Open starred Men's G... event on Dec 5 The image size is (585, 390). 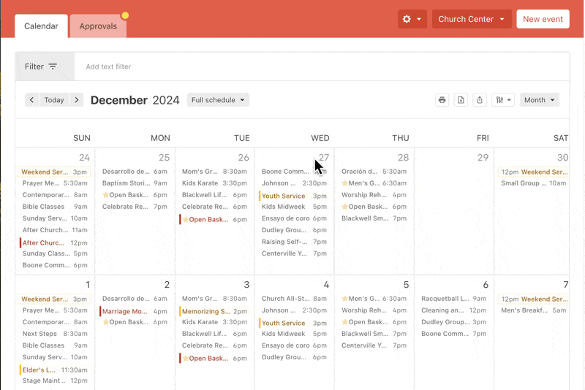374,299
